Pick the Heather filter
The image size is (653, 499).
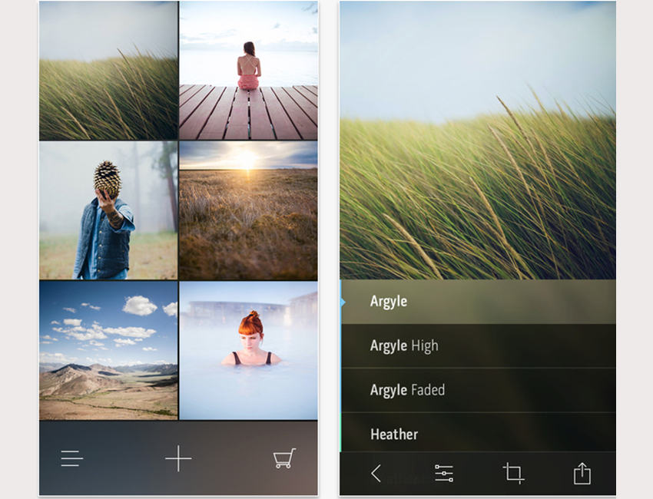coord(478,433)
